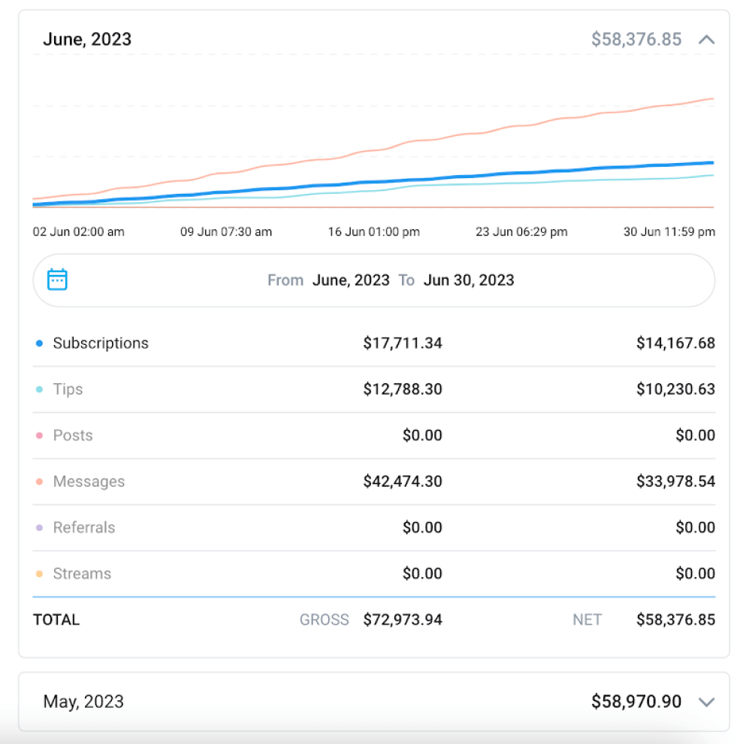Collapse the June, 2023 earnings section
Screen dimensions: 746x744
coord(706,40)
